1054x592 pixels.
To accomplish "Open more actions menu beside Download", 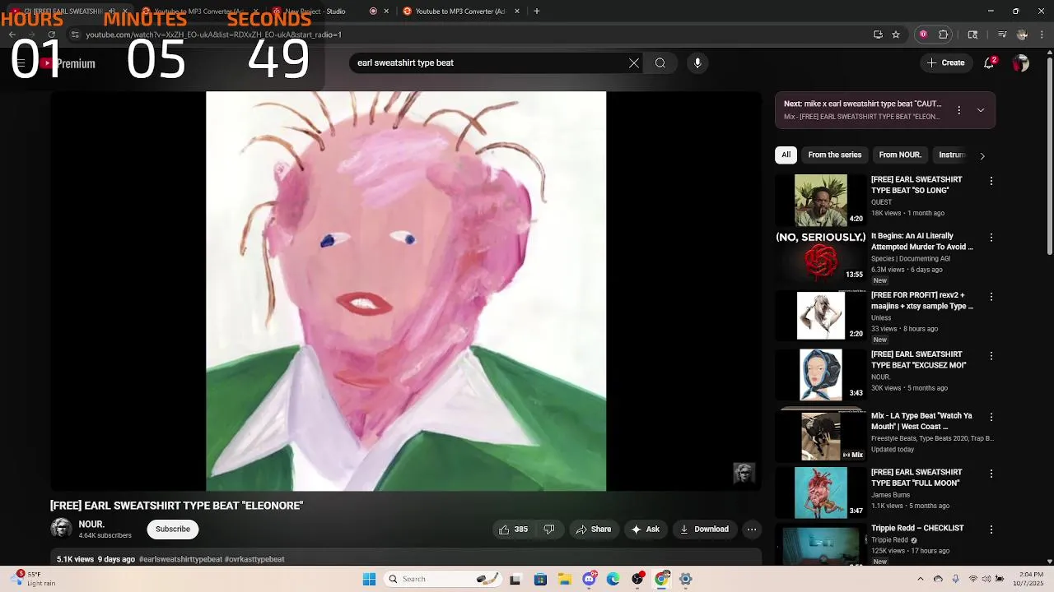I will click(752, 530).
